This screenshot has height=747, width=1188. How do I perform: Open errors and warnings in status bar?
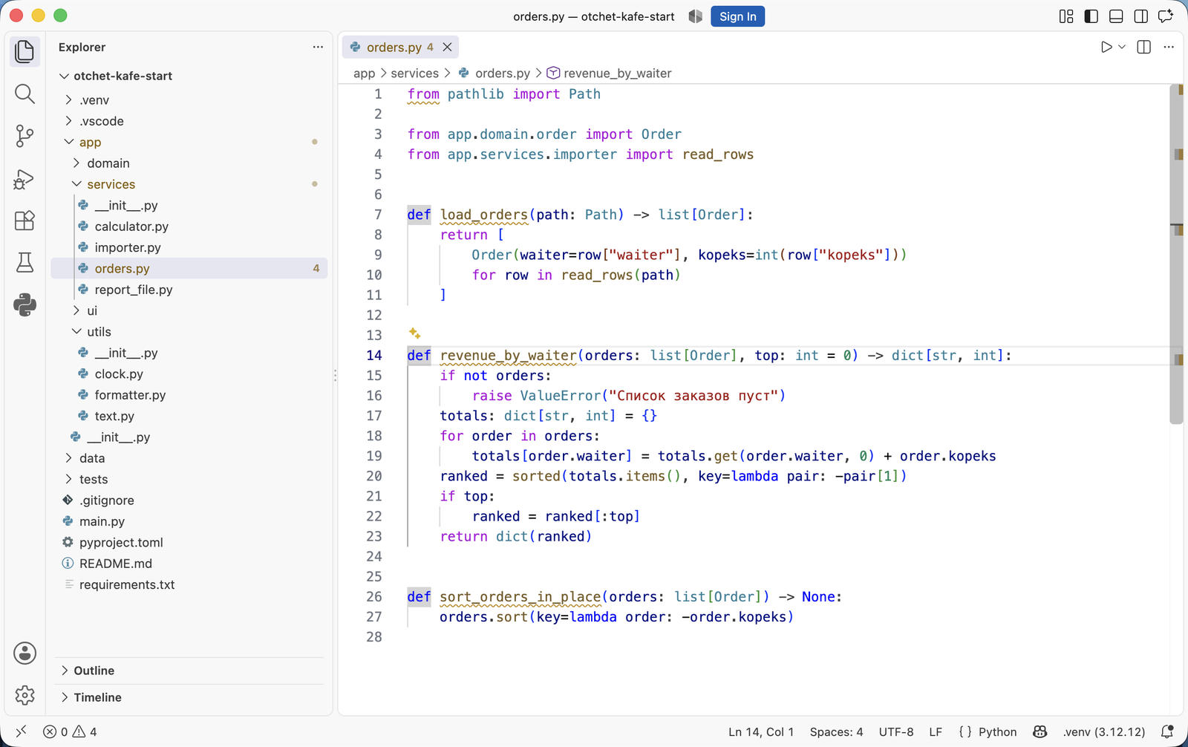[70, 731]
